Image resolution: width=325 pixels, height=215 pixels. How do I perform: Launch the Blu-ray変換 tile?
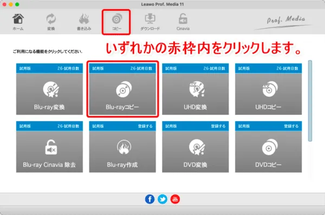[49, 89]
